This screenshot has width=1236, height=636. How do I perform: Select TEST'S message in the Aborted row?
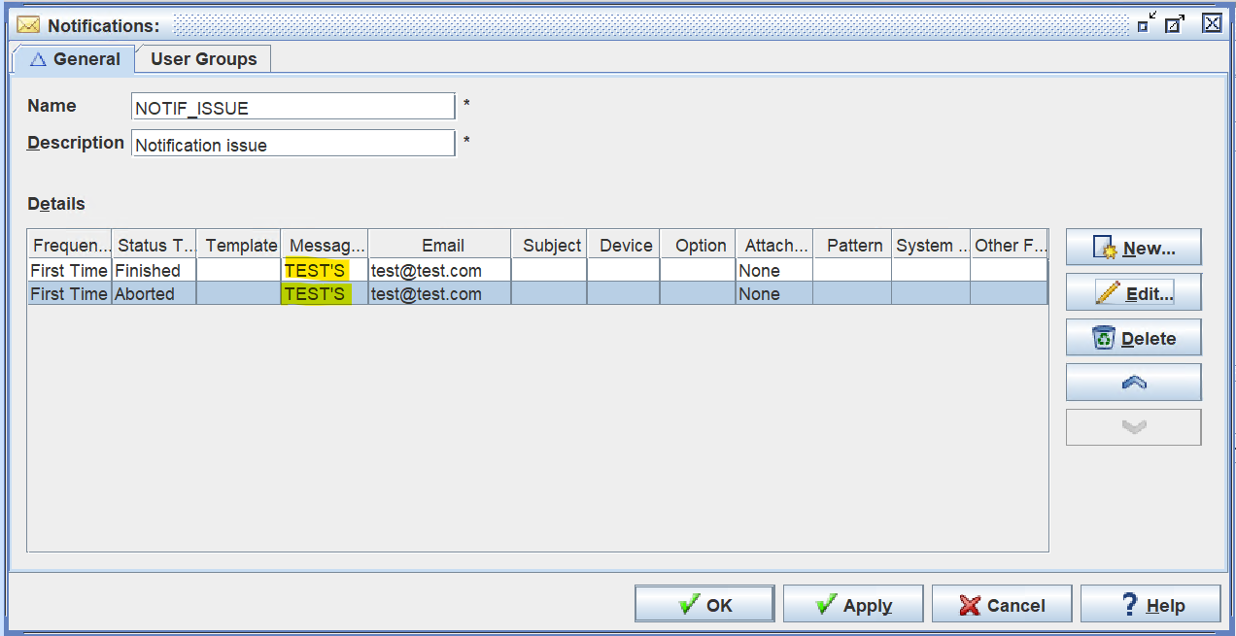coord(325,293)
